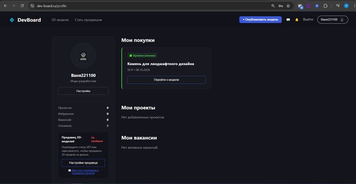This screenshot has width=356, height=184.
Task: Click the Выйти logout link
Action: [x=308, y=19]
